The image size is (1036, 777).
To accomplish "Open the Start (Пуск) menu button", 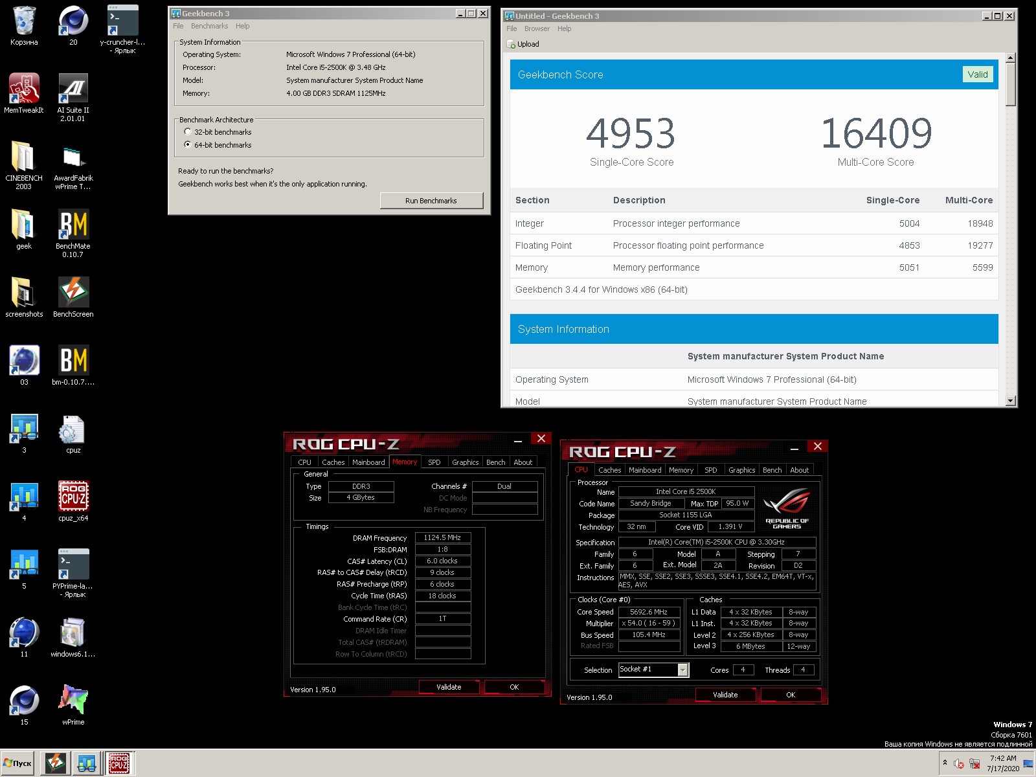I will [x=18, y=763].
